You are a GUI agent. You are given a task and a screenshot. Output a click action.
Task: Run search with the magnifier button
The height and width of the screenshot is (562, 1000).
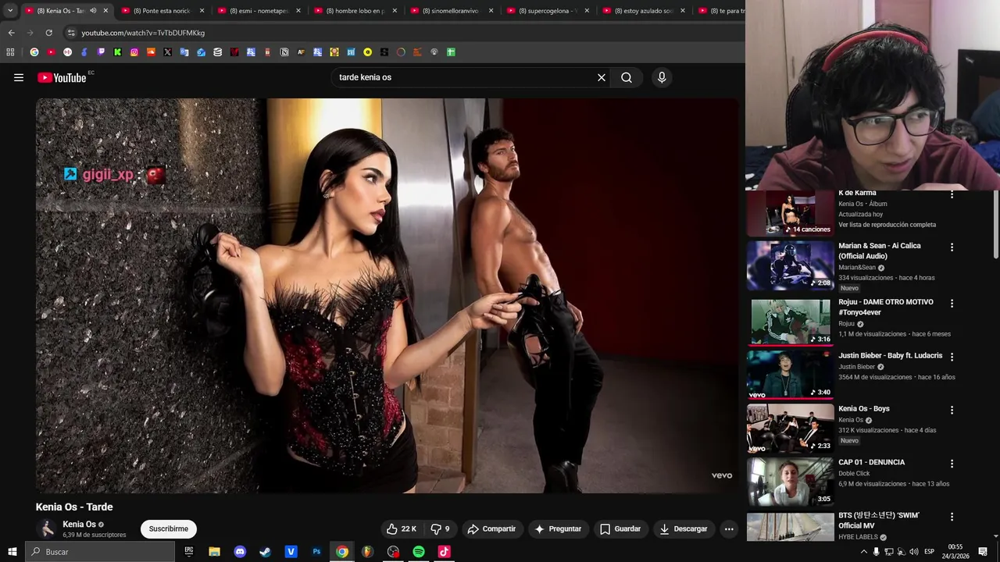627,77
